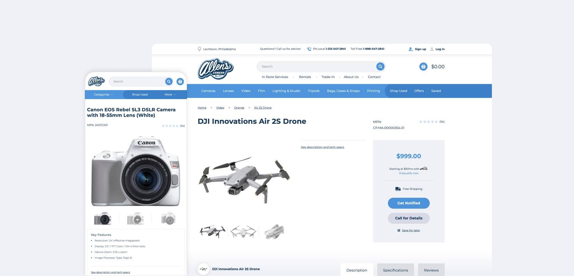Image resolution: width=574 pixels, height=276 pixels.
Task: Click the phone icon next to PA Local
Action: click(x=309, y=49)
